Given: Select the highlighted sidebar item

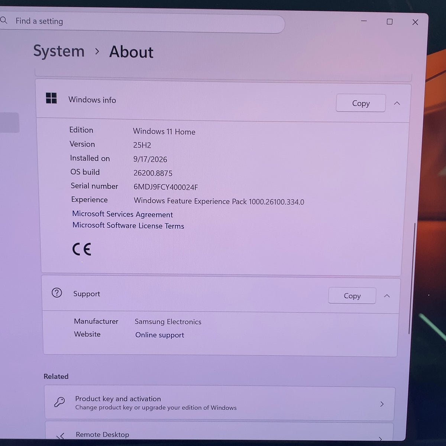Looking at the screenshot, I should click(10, 123).
